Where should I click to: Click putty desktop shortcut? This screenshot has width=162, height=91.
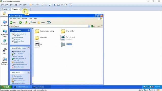5,51
